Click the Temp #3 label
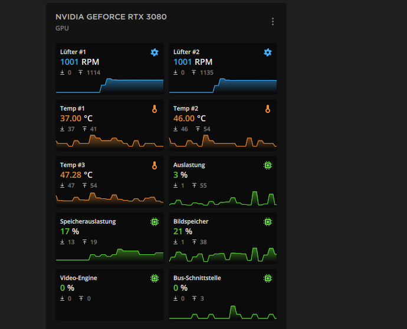Screen dimensions: 407x329 click(x=73, y=165)
